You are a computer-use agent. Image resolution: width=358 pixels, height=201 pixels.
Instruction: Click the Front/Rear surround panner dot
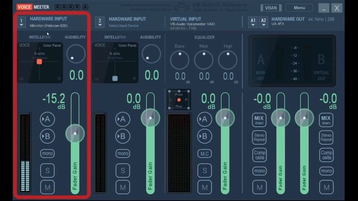pos(179,100)
